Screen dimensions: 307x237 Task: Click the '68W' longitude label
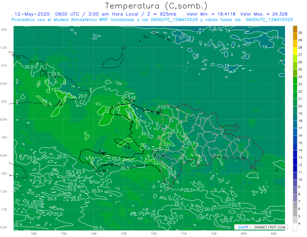pyautogui.click(x=273, y=233)
